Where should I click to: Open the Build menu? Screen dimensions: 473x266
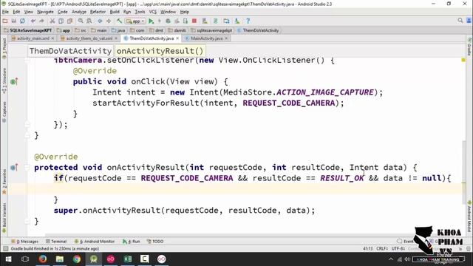[x=115, y=12]
